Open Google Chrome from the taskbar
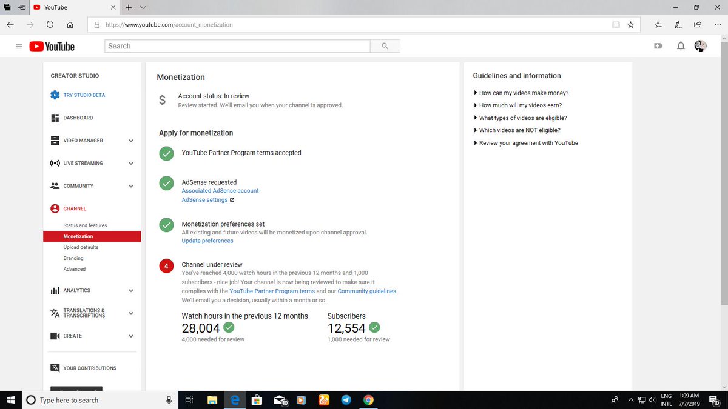The height and width of the screenshot is (409, 728). (x=368, y=400)
